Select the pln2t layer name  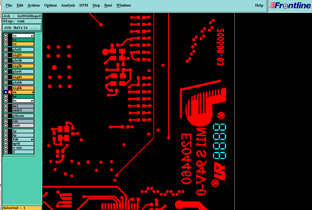click(23, 49)
